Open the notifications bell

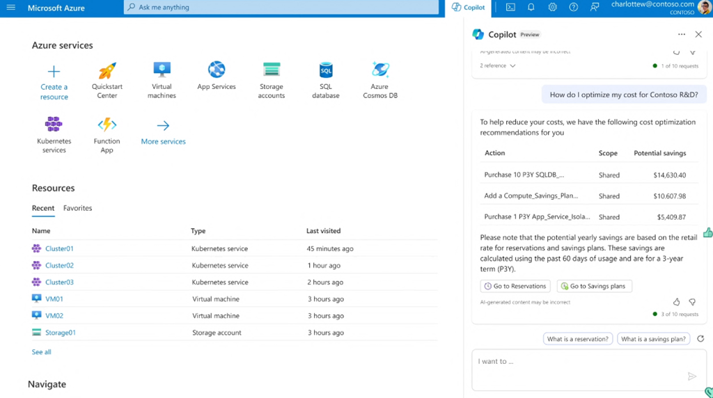click(x=531, y=8)
